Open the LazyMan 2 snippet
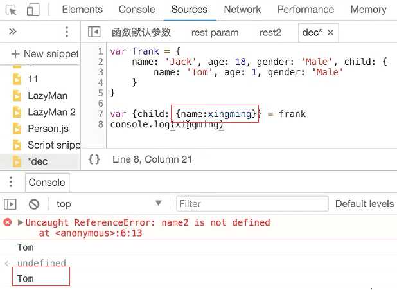This screenshot has height=290, width=397. 51,113
